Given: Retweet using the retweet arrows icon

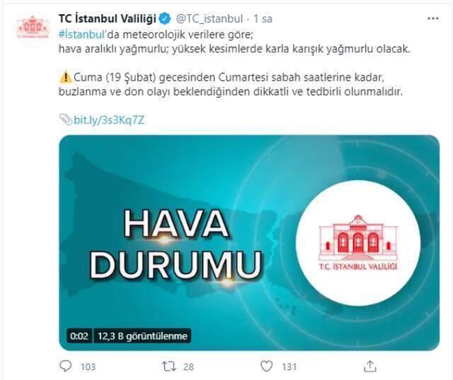Looking at the screenshot, I should (169, 367).
